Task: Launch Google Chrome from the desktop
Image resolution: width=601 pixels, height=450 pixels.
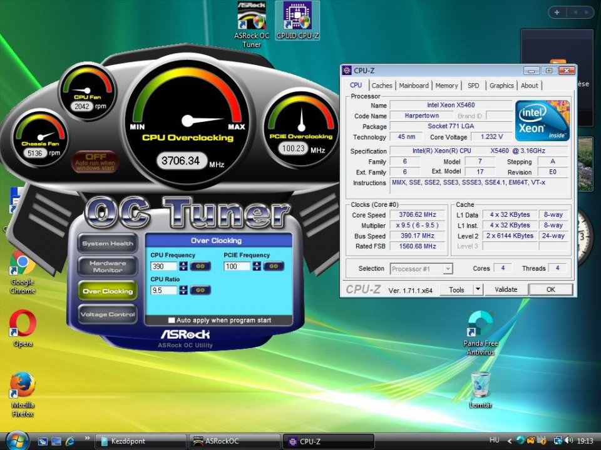Action: click(x=23, y=273)
